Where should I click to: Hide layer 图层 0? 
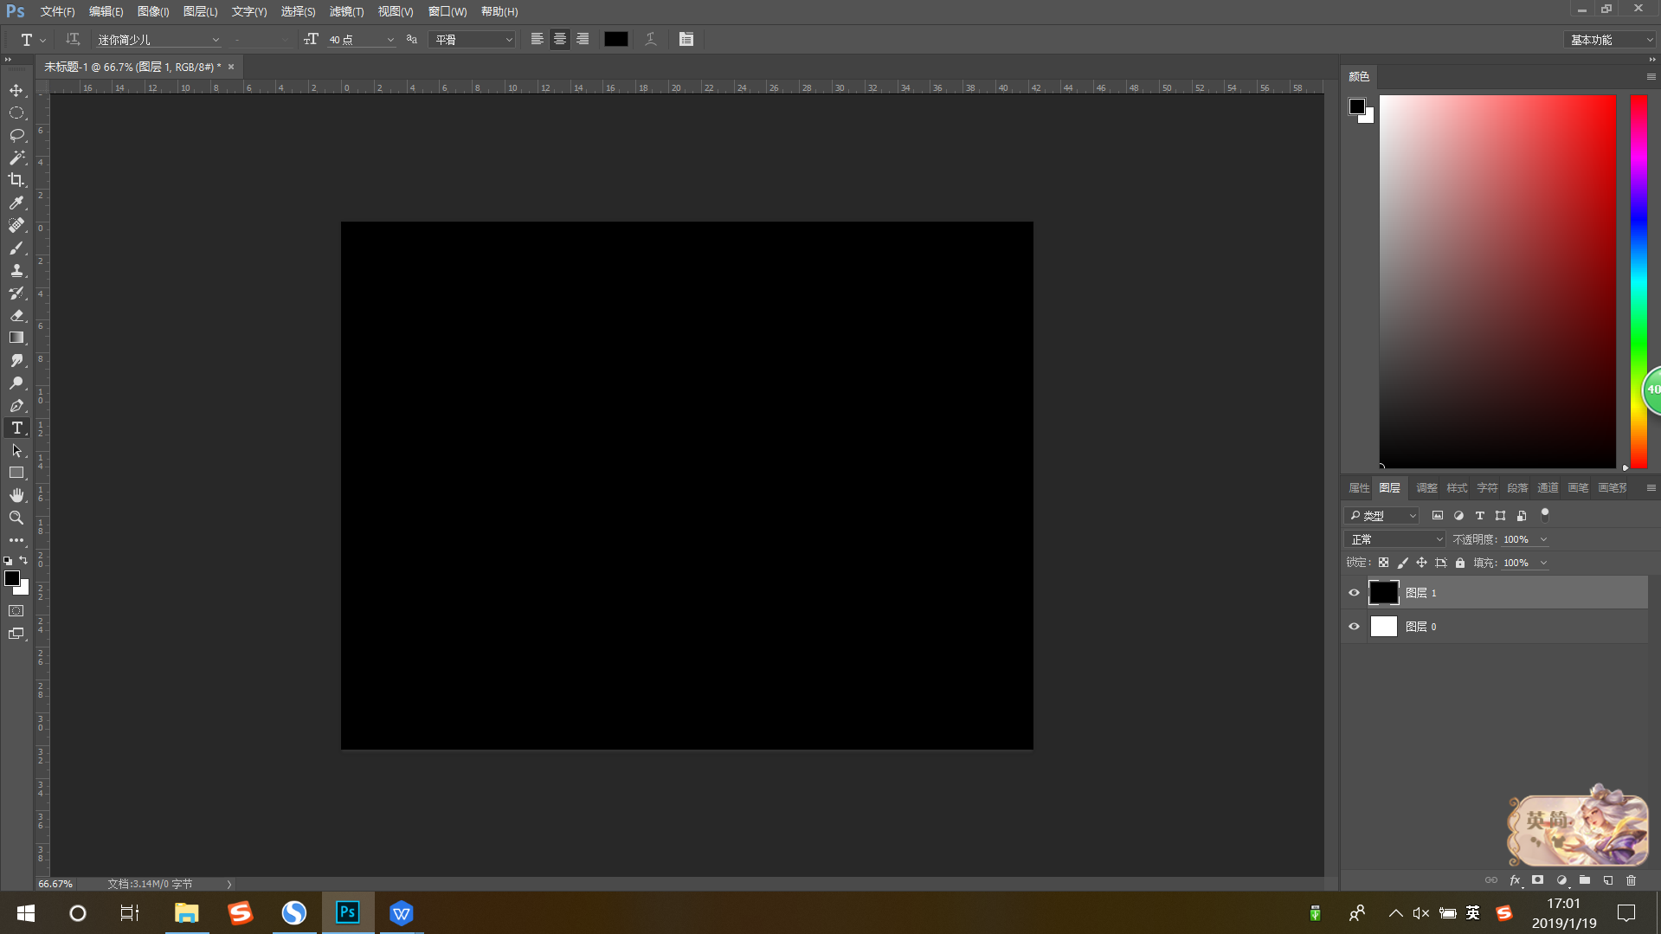[x=1354, y=627]
